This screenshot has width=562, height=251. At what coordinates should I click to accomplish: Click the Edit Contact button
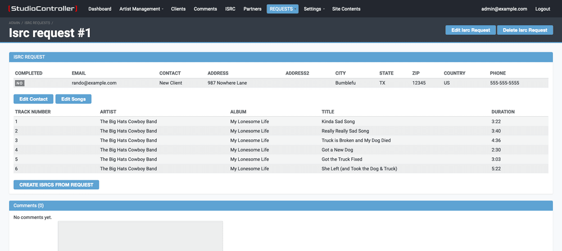[x=34, y=99]
